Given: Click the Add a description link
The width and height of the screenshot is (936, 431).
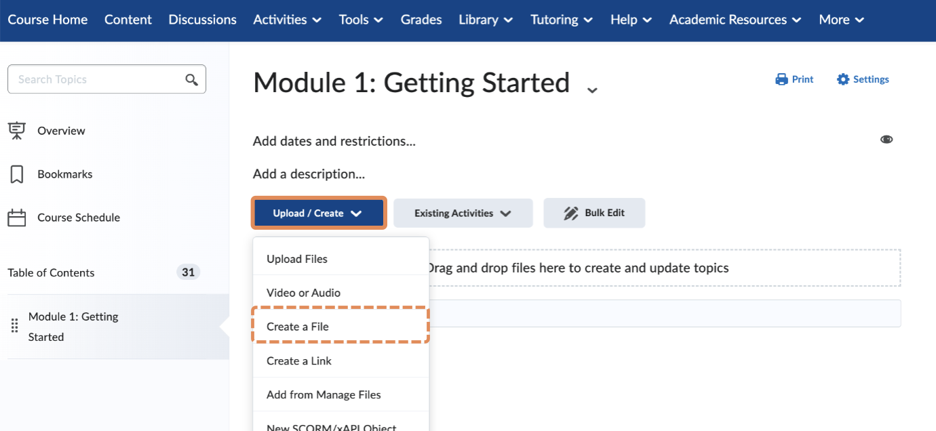Looking at the screenshot, I should (x=309, y=173).
